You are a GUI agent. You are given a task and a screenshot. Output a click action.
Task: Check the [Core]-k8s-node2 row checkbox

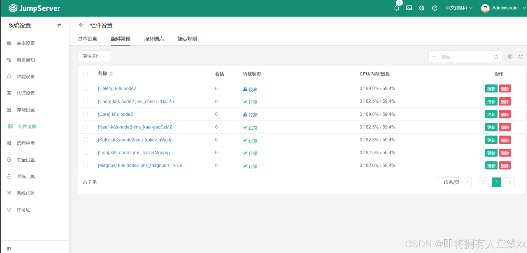[x=85, y=114]
